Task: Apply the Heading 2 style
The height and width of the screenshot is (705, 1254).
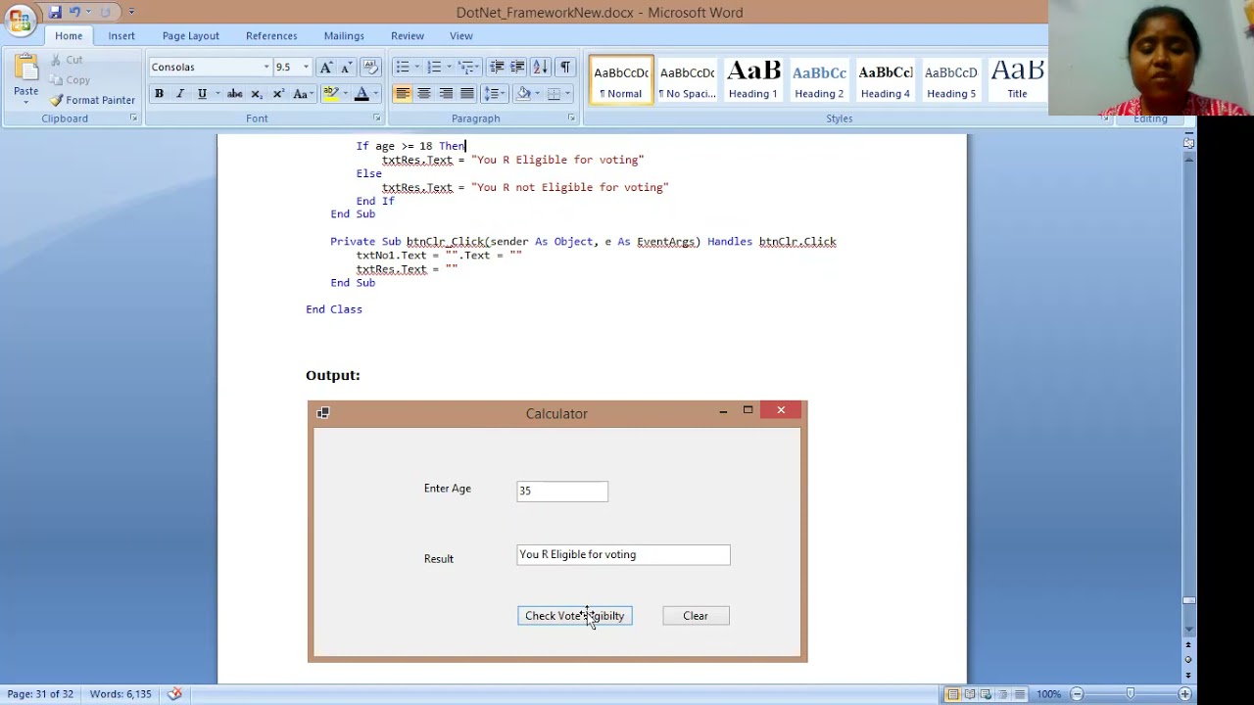Action: (x=819, y=79)
